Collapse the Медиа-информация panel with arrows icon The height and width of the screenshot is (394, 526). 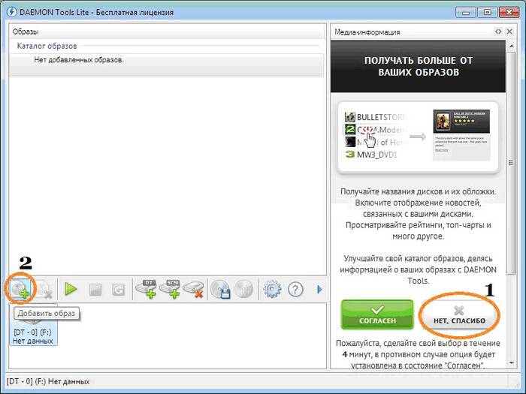498,32
